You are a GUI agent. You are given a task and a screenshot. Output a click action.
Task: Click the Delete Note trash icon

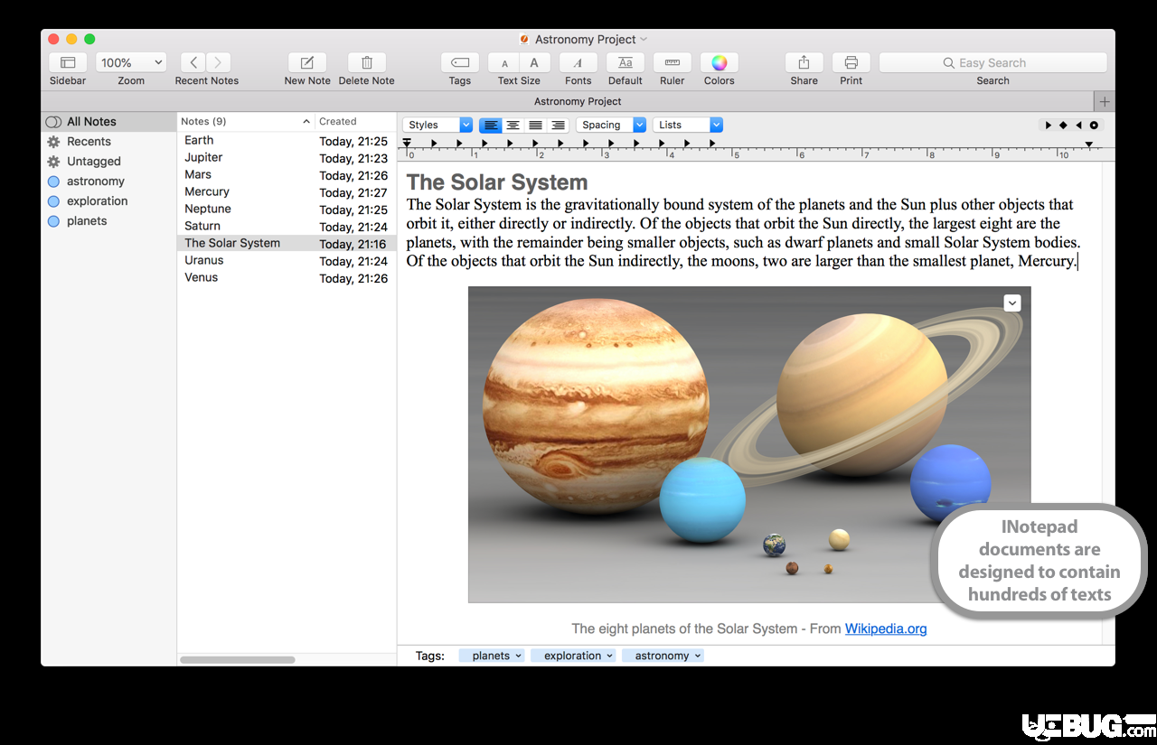[x=367, y=62]
